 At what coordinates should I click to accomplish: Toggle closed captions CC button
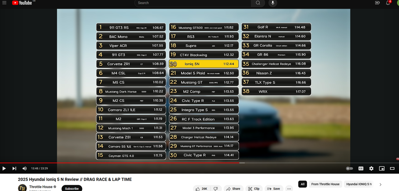click(361, 168)
